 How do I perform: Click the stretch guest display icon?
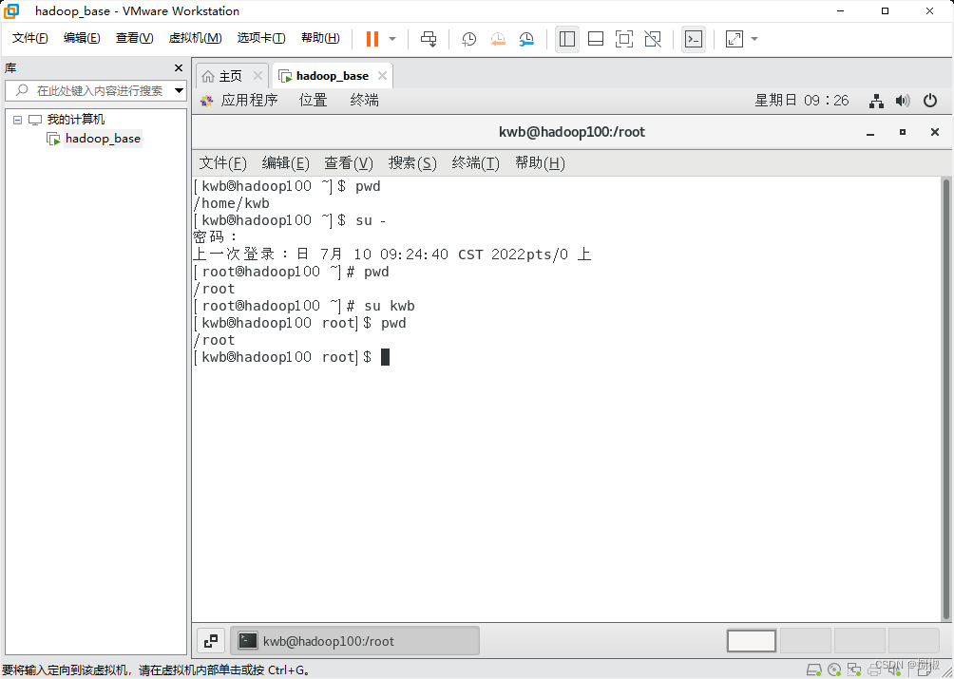point(735,39)
